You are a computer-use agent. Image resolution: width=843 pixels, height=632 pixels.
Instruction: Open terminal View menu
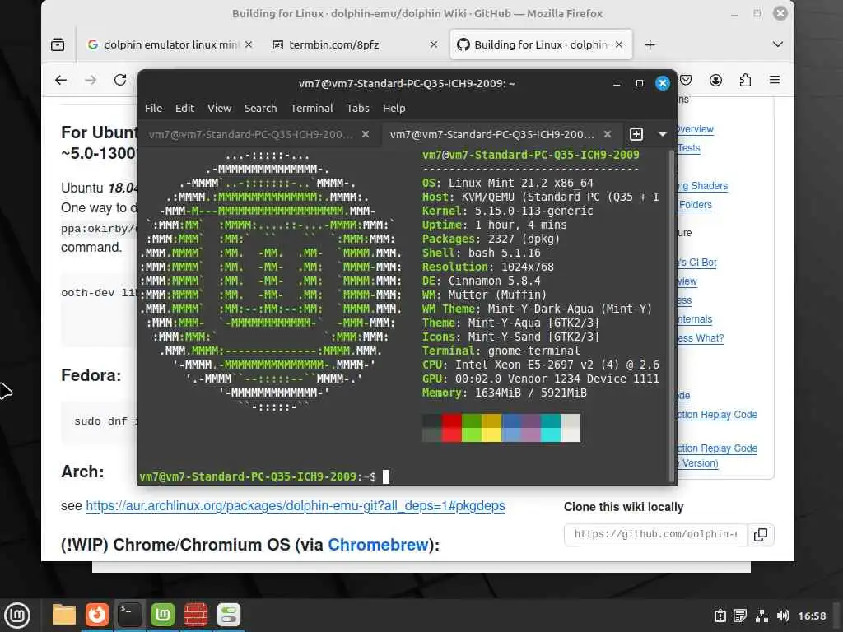tap(219, 108)
